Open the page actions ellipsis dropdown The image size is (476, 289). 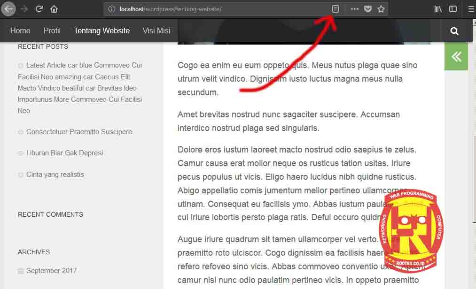coord(354,9)
